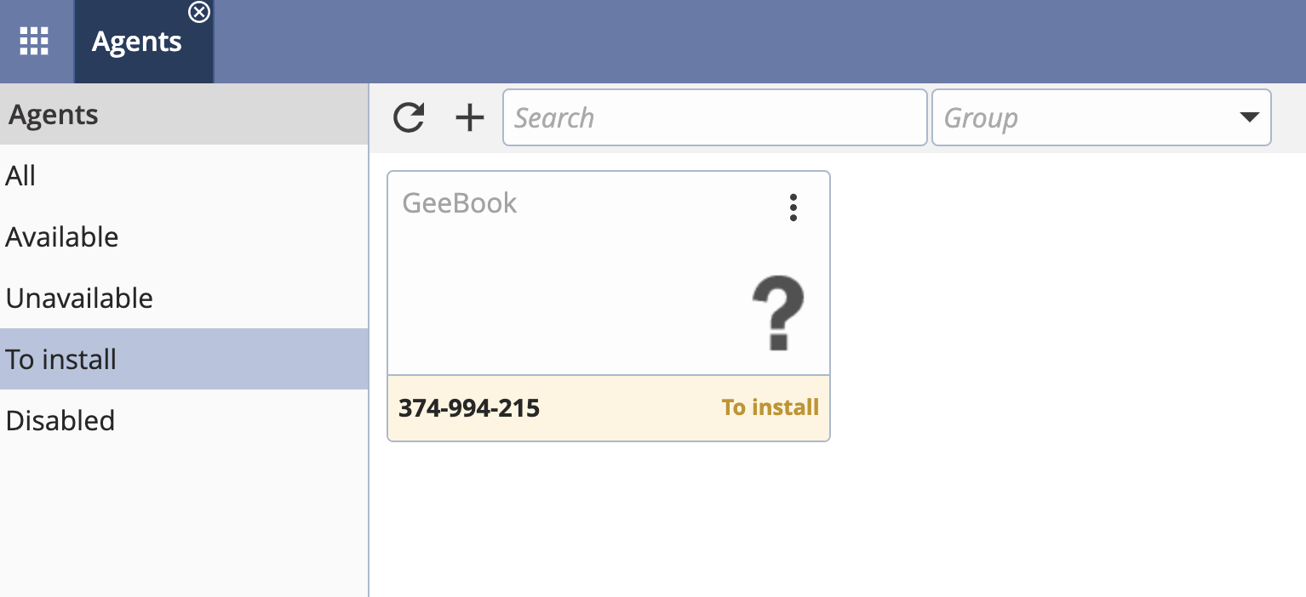
Task: Refresh the agents list
Action: point(409,117)
